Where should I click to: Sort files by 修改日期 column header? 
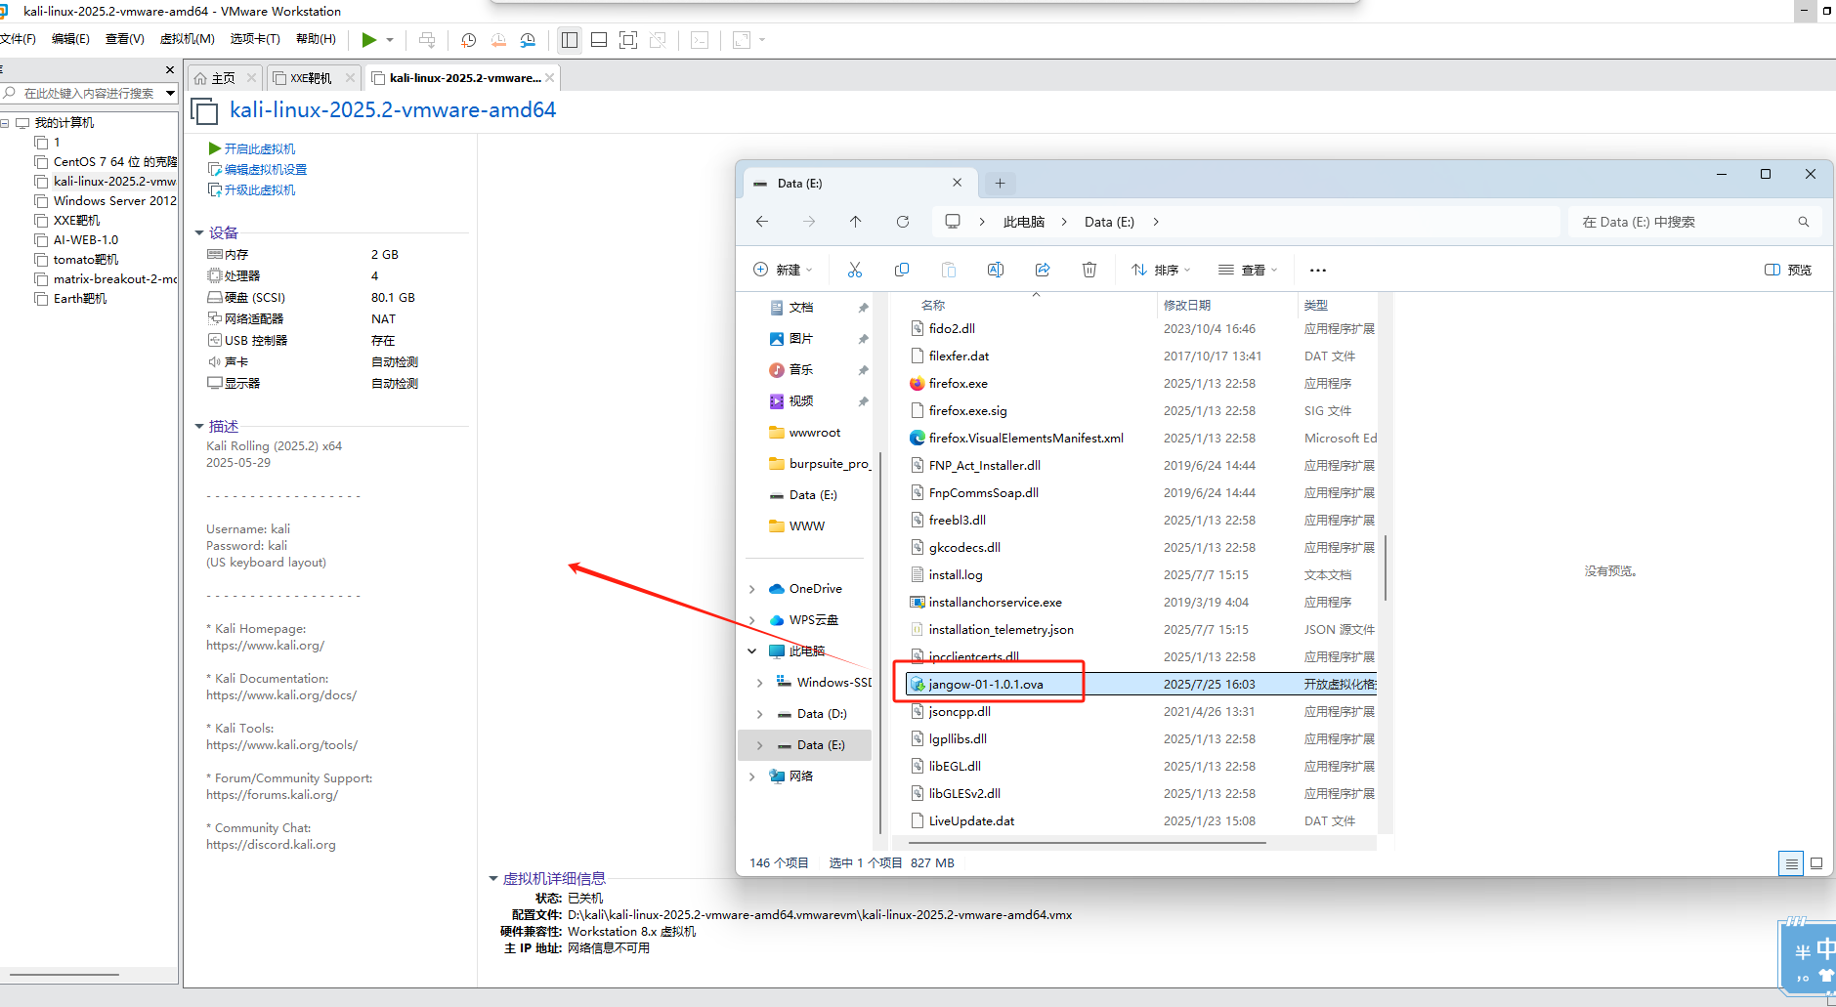coord(1187,305)
